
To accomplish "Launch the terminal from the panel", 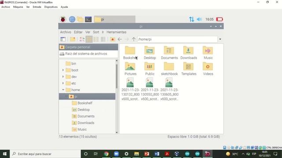I will pyautogui.click(x=88, y=19).
